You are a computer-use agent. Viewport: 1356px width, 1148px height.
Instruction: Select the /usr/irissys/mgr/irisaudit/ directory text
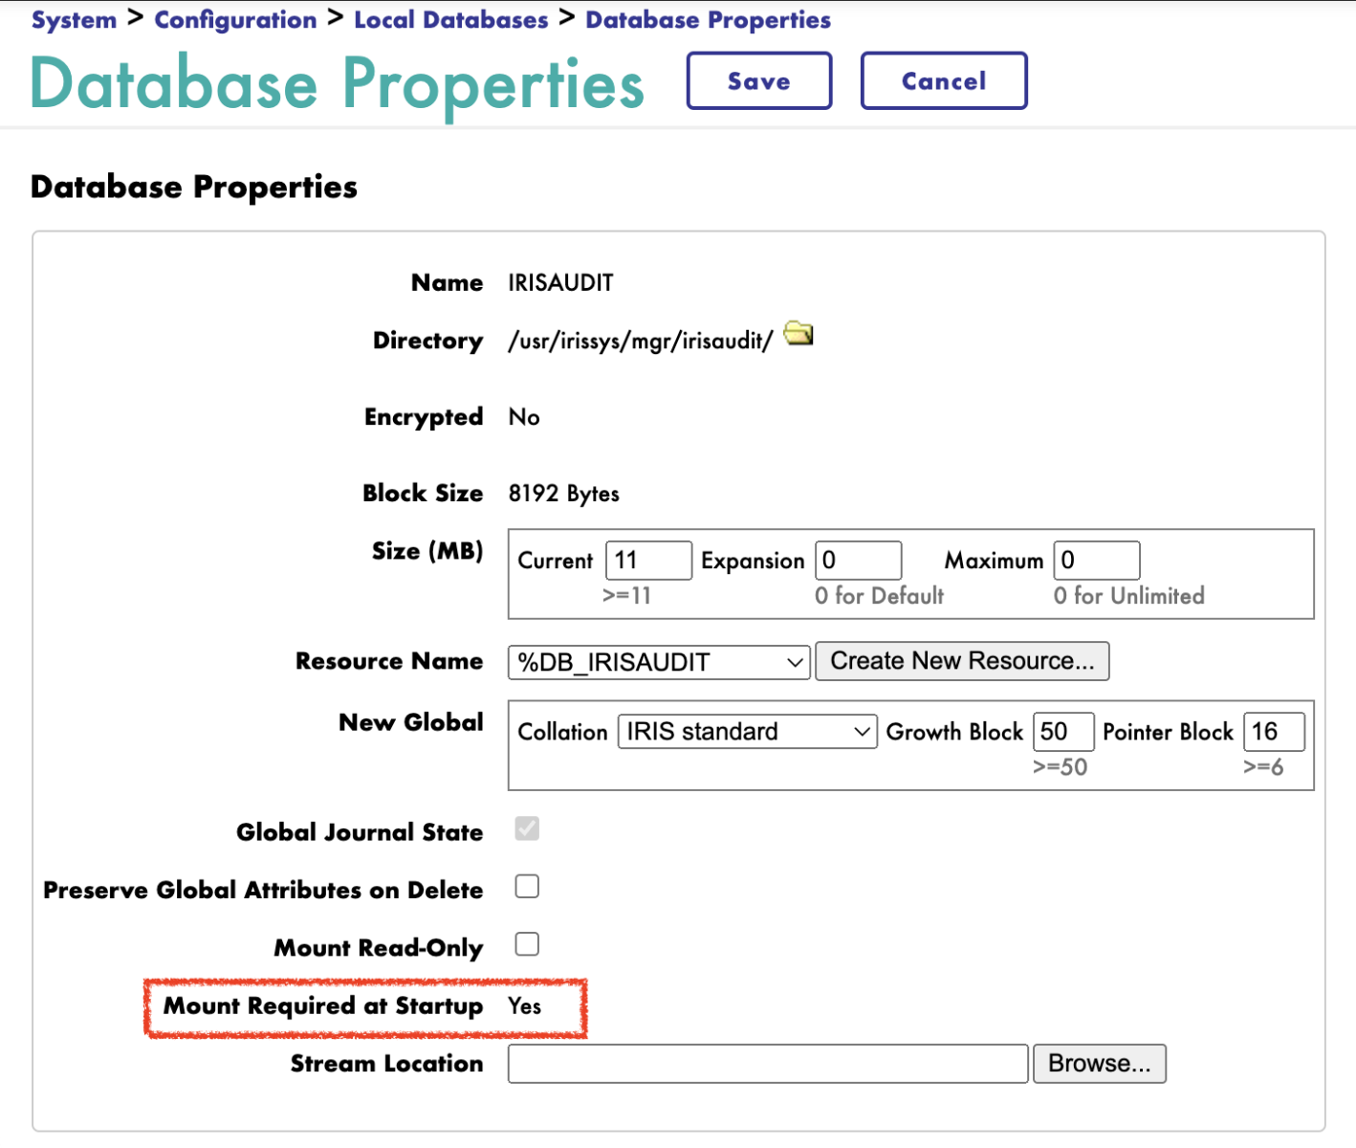pos(640,342)
